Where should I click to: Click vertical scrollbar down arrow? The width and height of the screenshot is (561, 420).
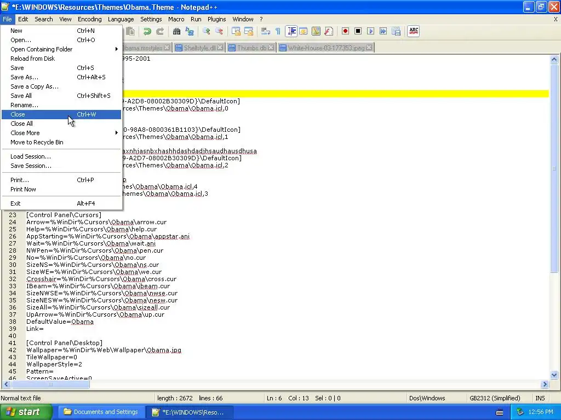point(554,375)
